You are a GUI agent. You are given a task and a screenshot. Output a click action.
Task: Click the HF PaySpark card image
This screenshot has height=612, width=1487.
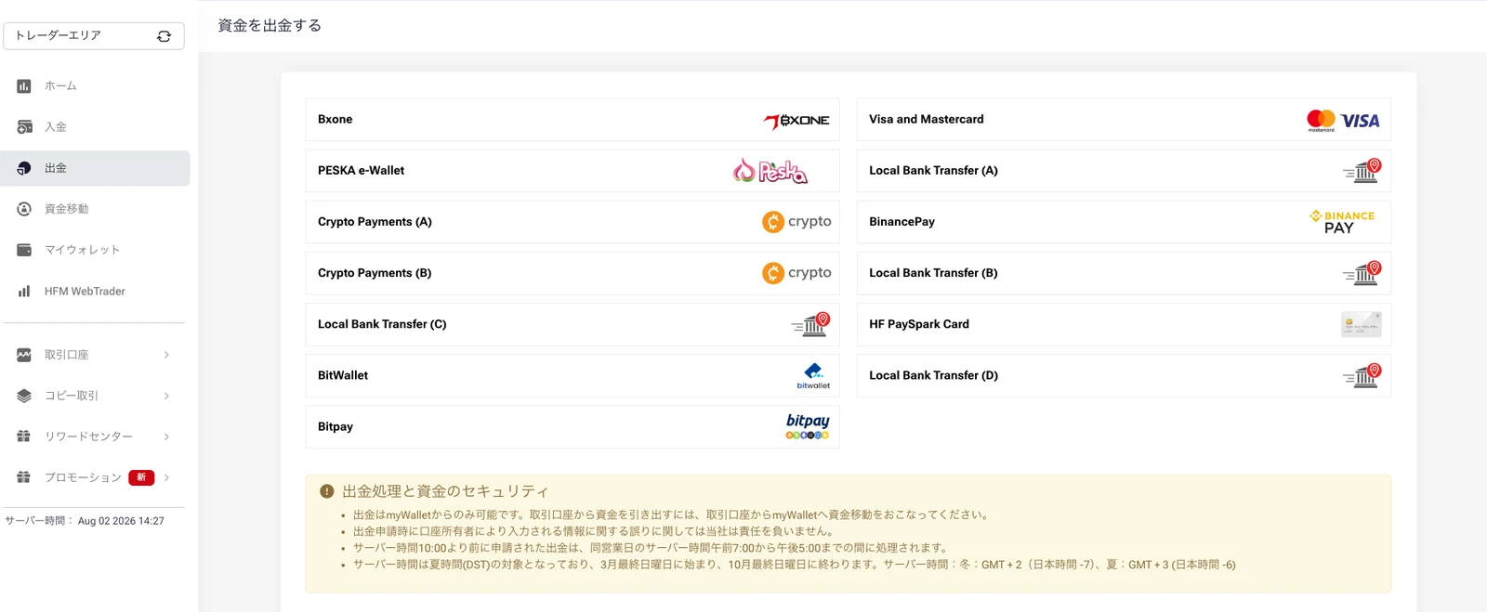1362,324
